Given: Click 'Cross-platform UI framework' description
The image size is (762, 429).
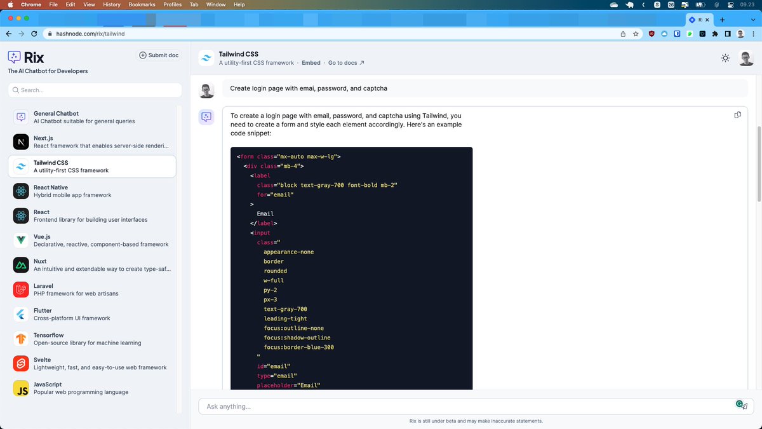Looking at the screenshot, I should point(72,318).
